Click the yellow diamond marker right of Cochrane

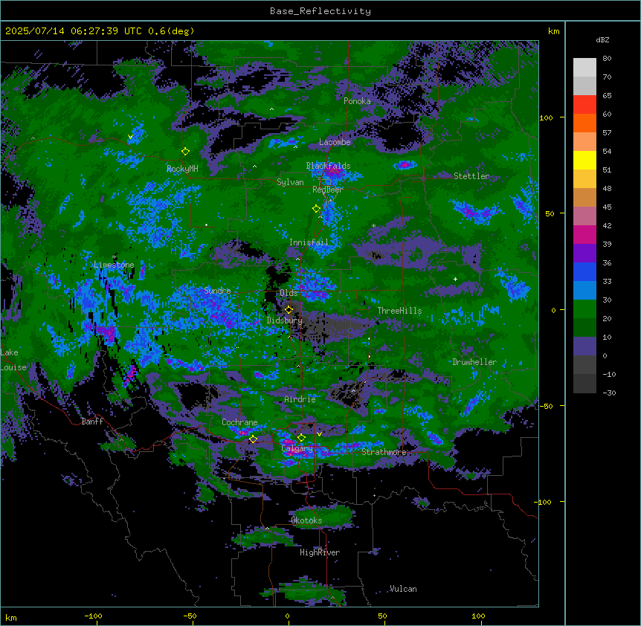click(x=253, y=439)
